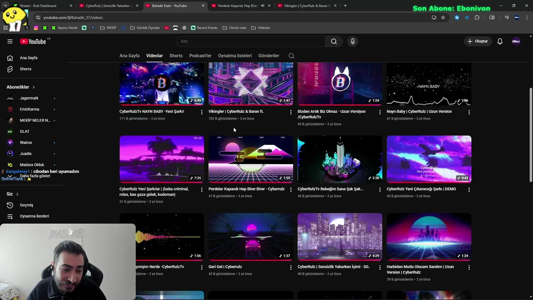Open the Videolar bookmarks folder
The width and height of the screenshot is (533, 300).
pyautogui.click(x=261, y=28)
